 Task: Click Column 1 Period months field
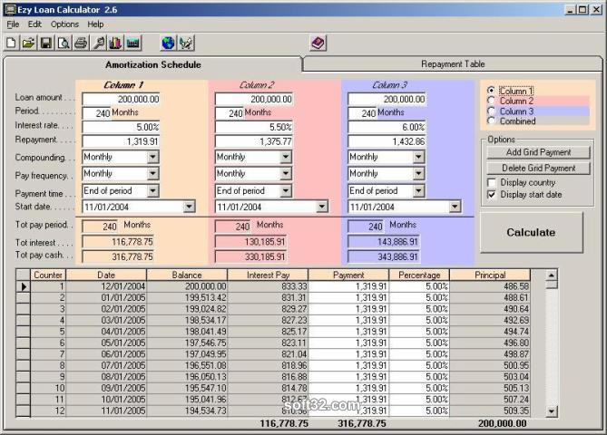coord(97,113)
